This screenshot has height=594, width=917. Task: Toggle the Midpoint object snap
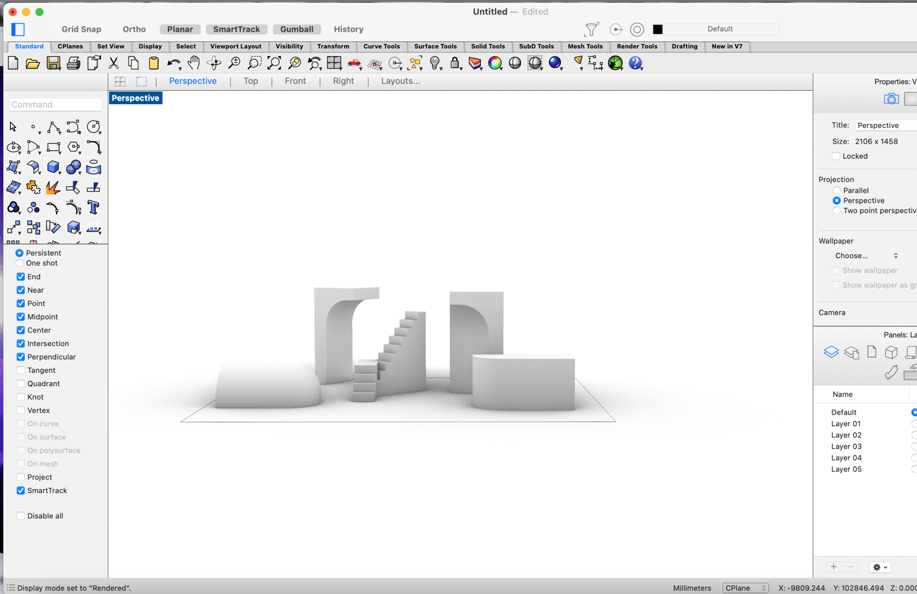pyautogui.click(x=21, y=317)
